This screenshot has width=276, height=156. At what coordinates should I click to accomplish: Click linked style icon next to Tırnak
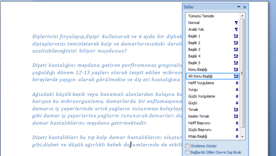[236, 110]
